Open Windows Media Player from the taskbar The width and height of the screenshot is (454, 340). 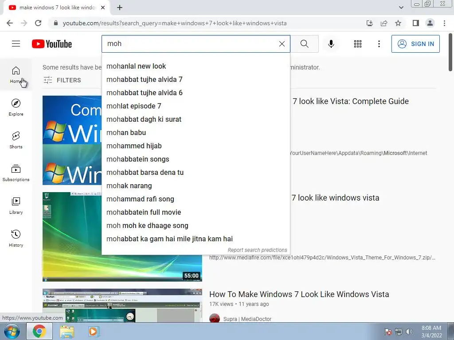[93, 331]
